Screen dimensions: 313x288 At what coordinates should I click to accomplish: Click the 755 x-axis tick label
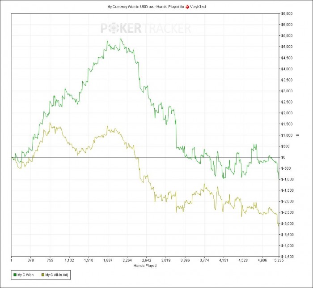(x=50, y=260)
